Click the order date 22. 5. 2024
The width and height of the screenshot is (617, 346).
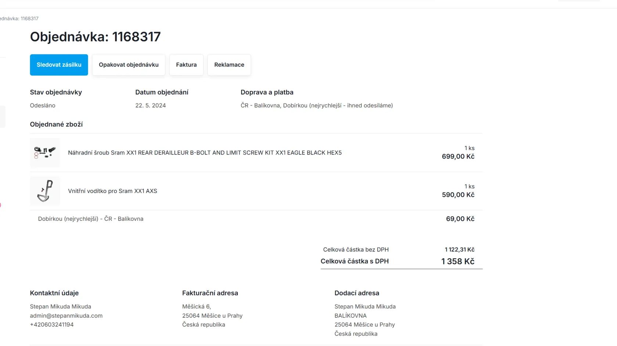pyautogui.click(x=151, y=105)
